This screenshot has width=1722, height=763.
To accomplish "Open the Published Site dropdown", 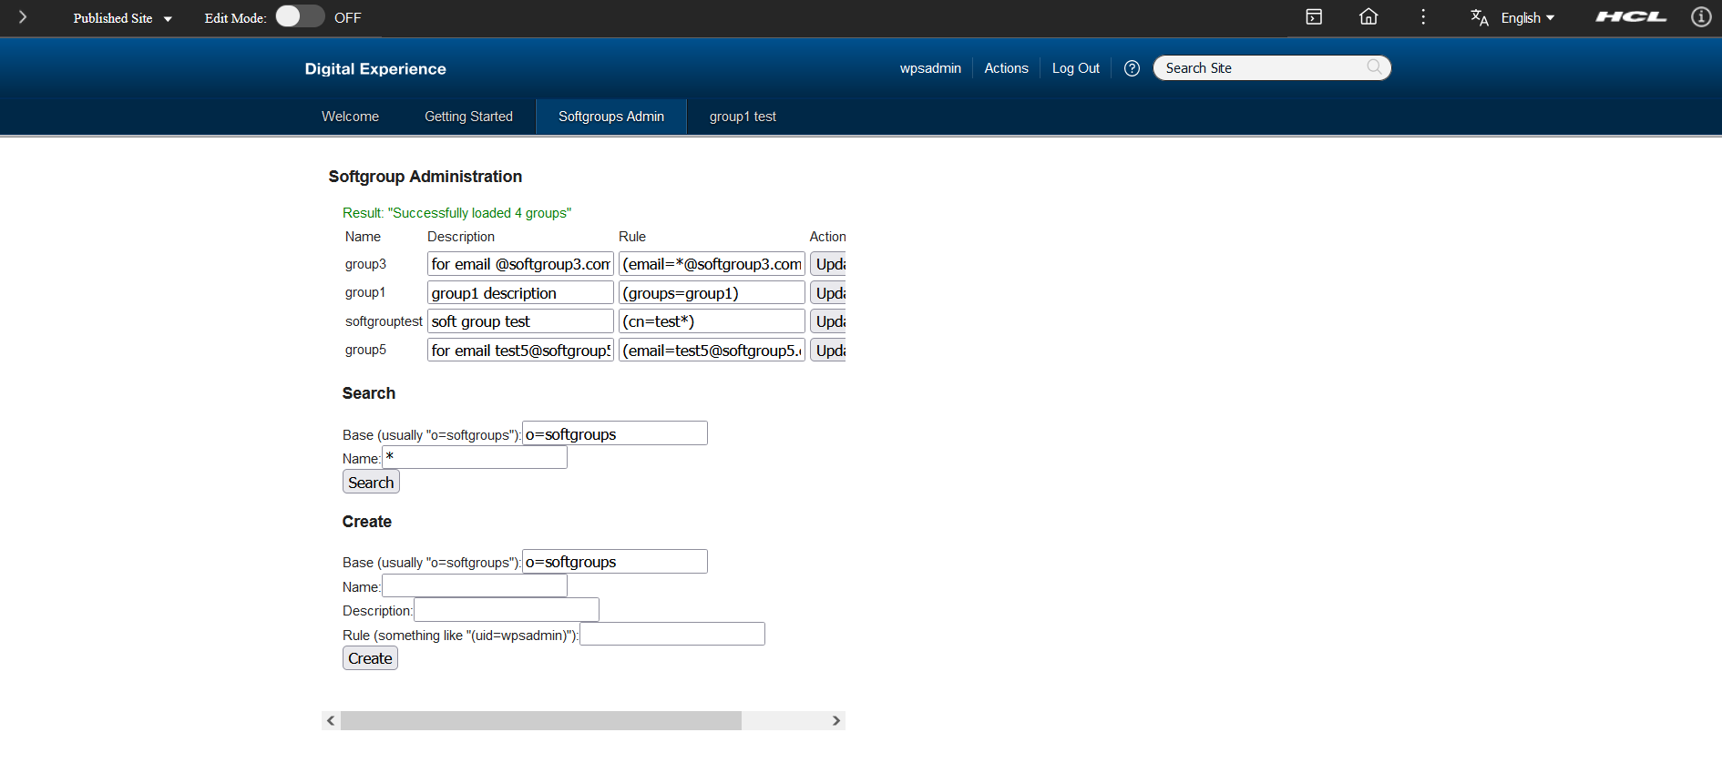I will (x=122, y=18).
